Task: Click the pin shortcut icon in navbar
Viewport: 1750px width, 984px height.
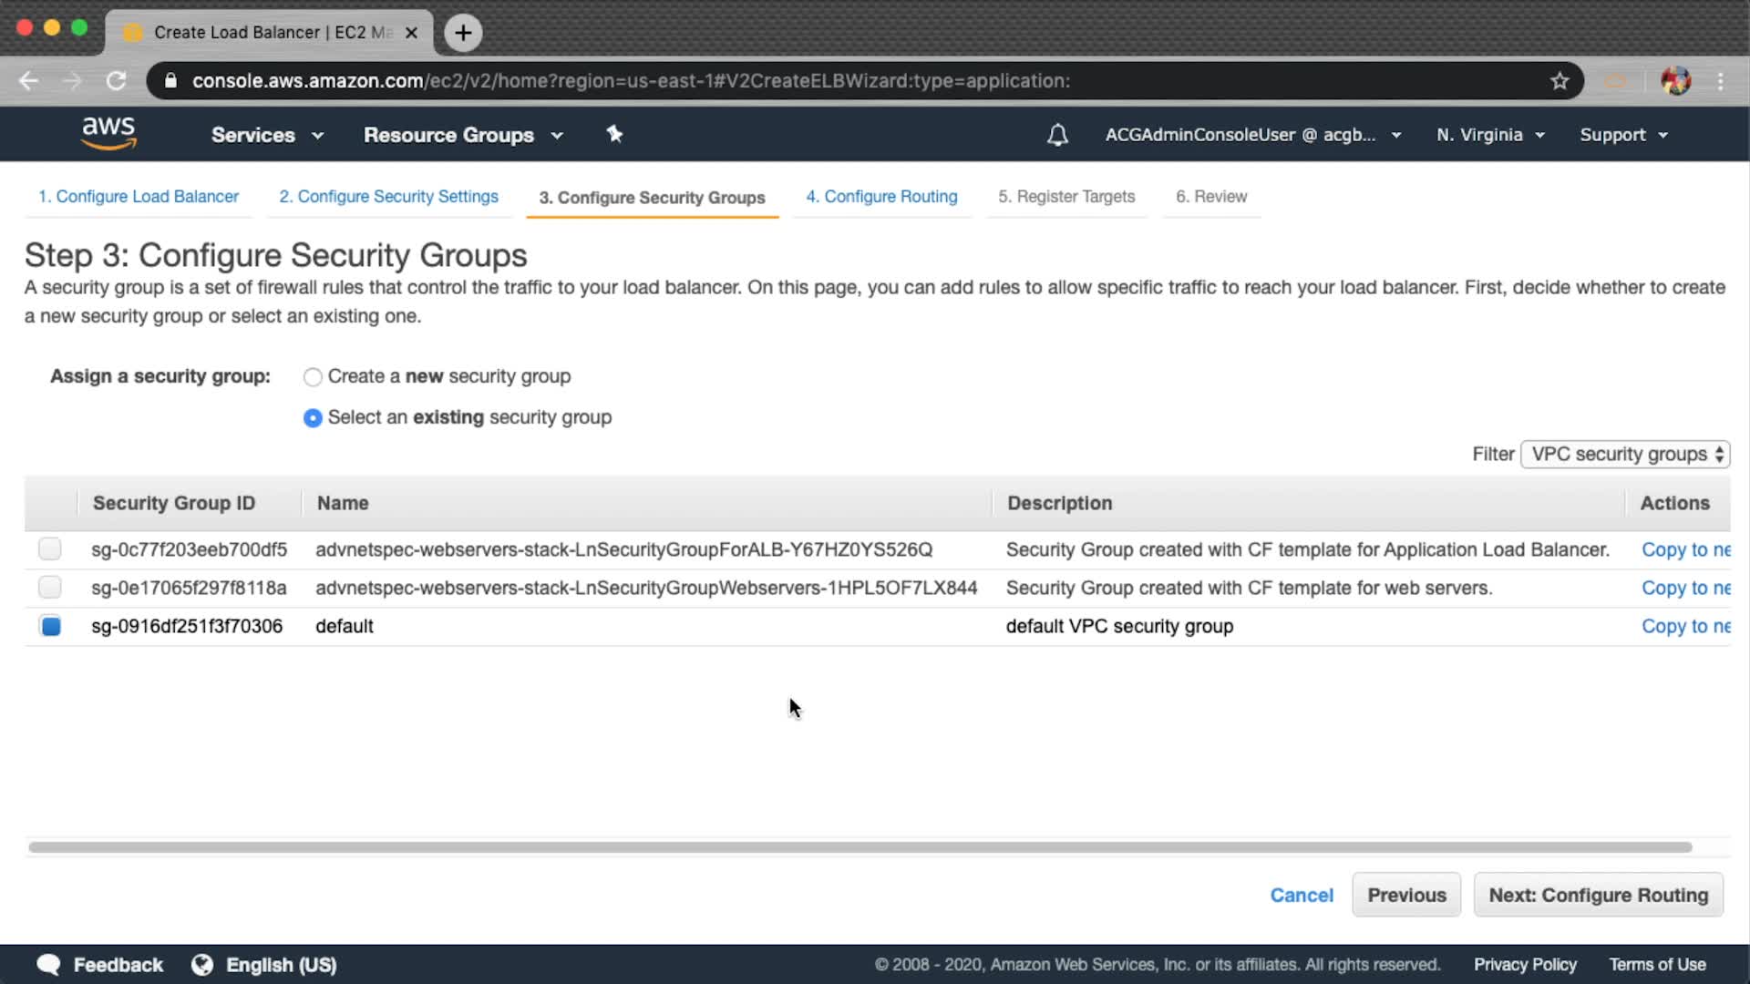Action: (614, 134)
